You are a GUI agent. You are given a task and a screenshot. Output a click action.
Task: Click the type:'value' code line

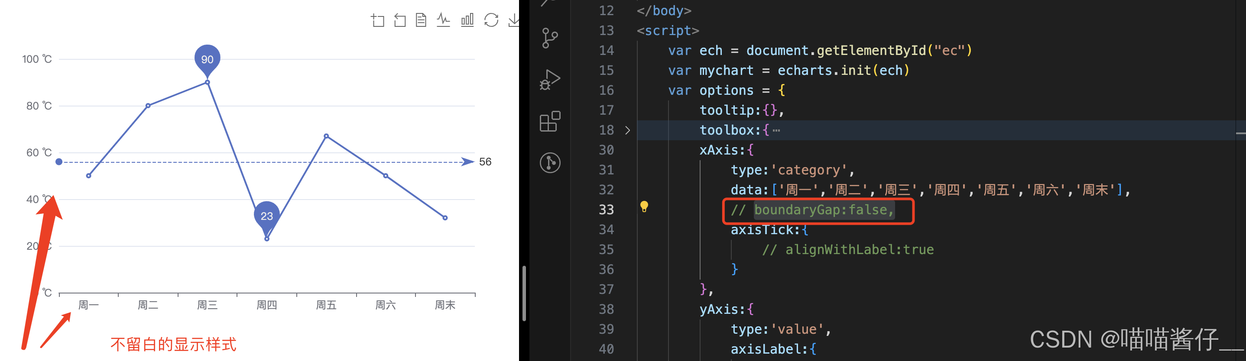pyautogui.click(x=781, y=329)
